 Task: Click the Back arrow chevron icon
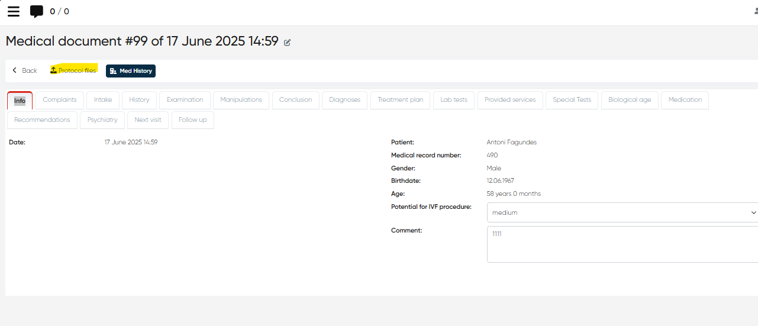[15, 70]
